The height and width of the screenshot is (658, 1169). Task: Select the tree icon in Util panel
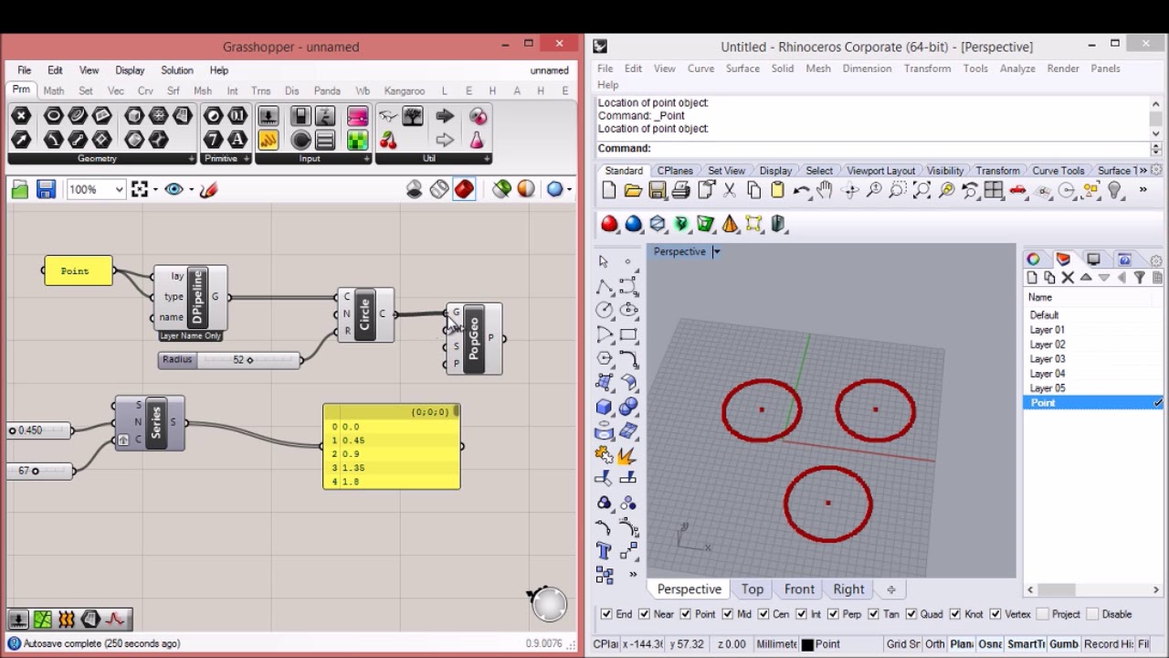pos(413,116)
